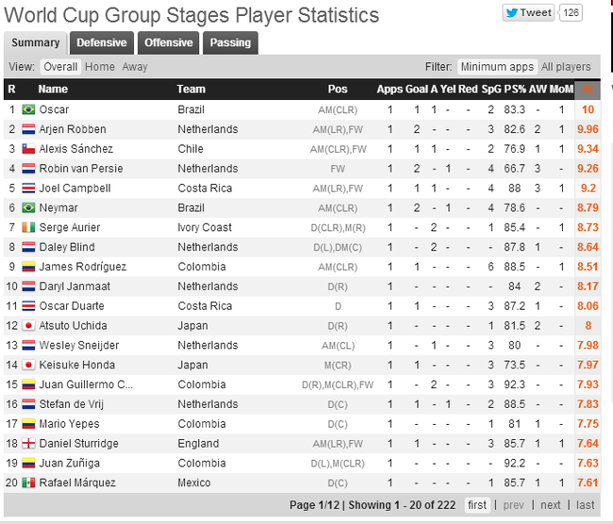This screenshot has width=613, height=524.
Task: Filter to show All players
Action: coord(566,67)
